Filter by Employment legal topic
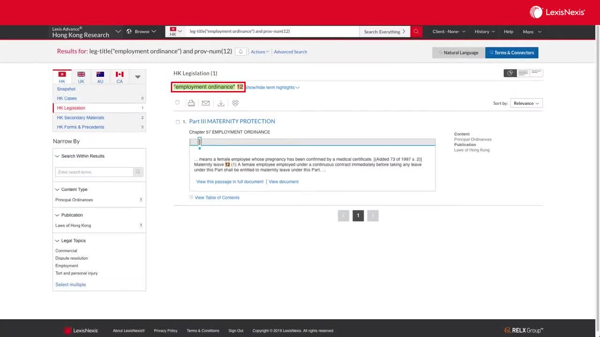Viewport: 600px width, 337px height. point(67,266)
